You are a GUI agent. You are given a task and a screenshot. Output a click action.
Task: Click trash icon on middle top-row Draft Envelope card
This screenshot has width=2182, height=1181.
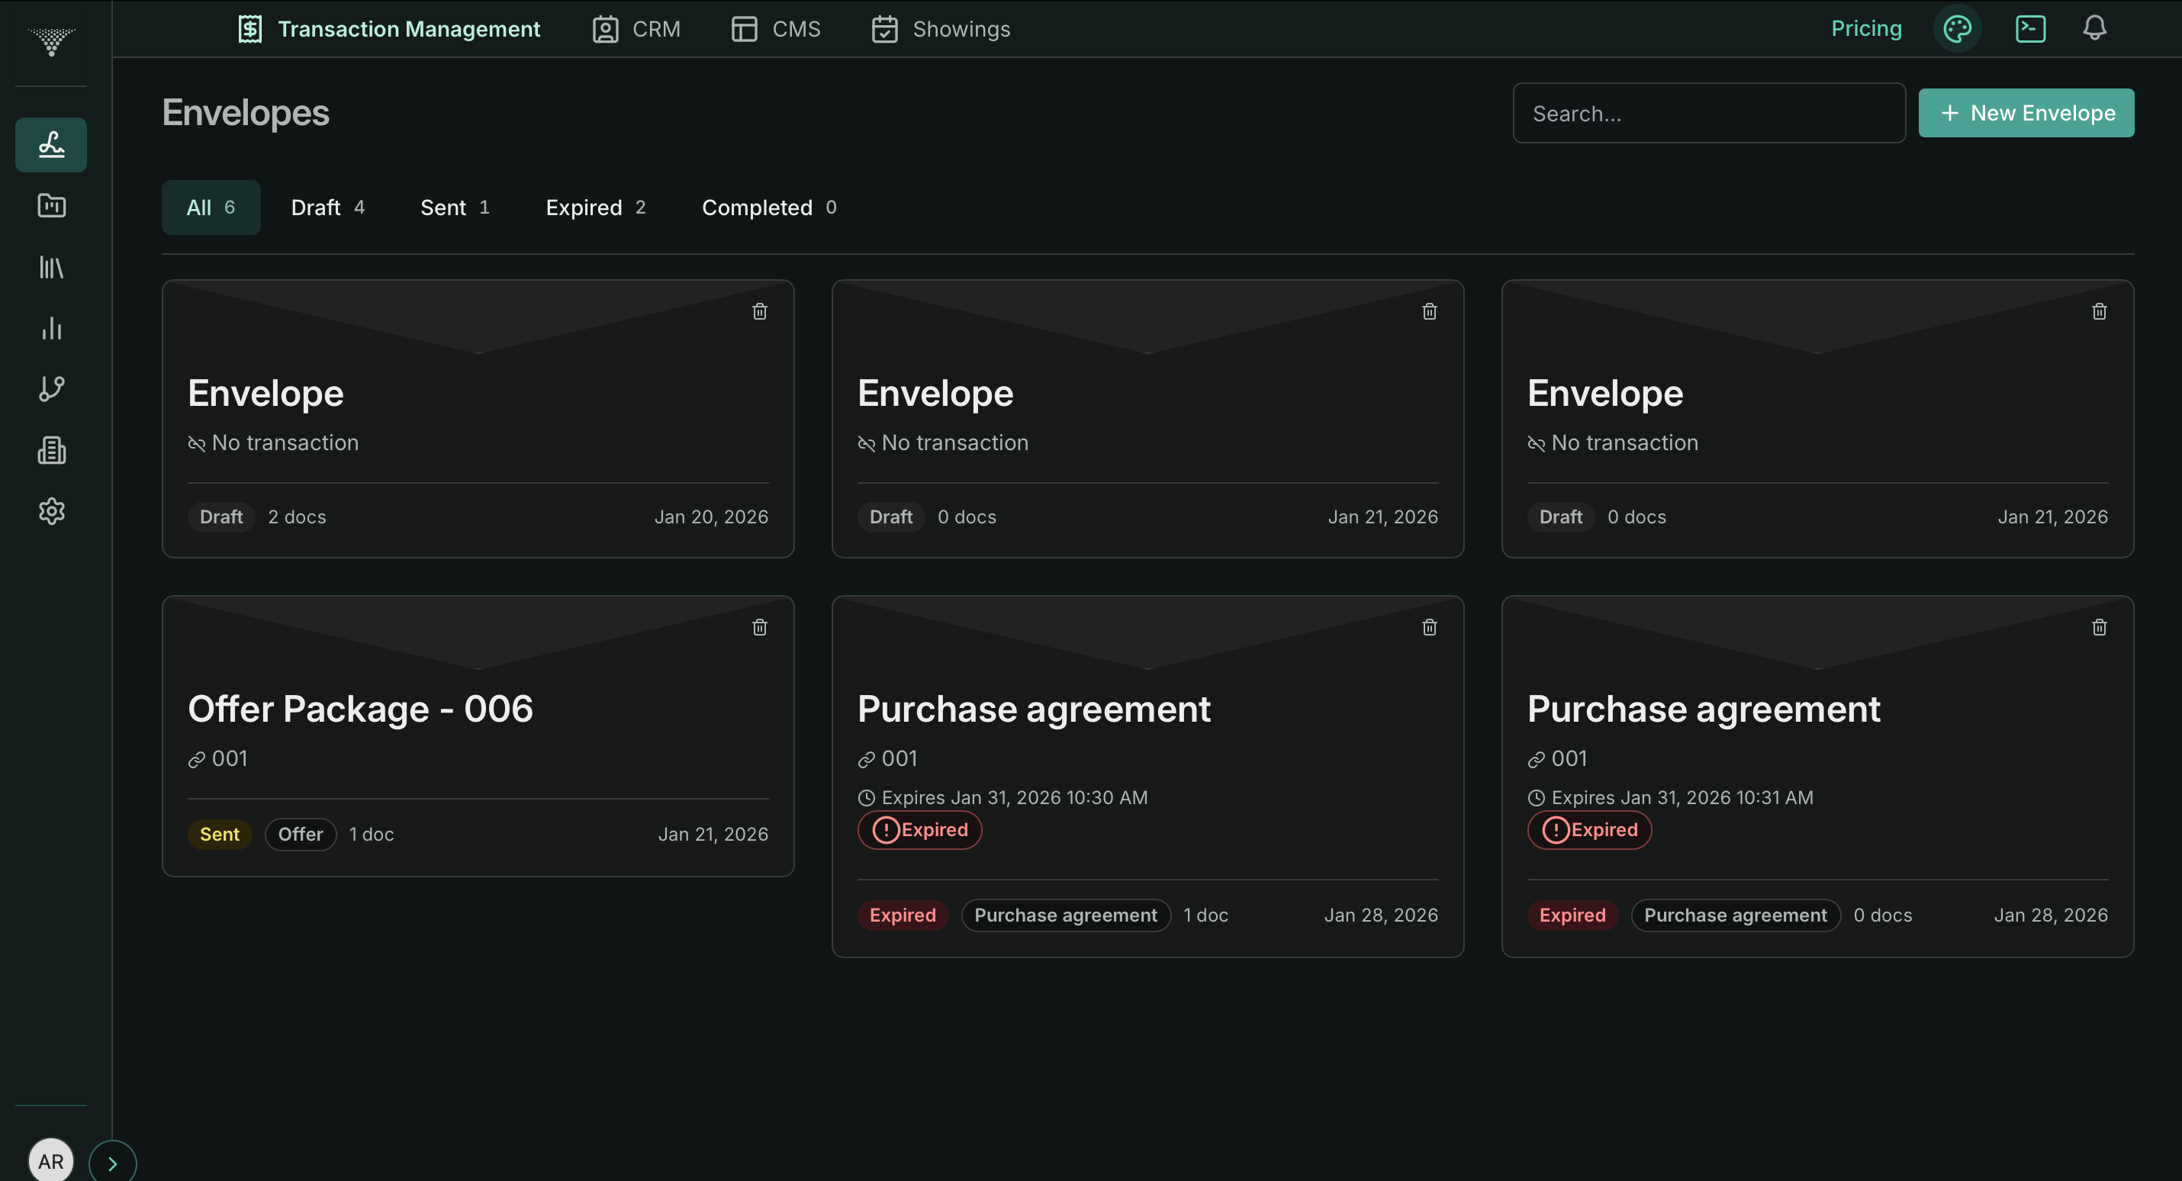pyautogui.click(x=1430, y=312)
